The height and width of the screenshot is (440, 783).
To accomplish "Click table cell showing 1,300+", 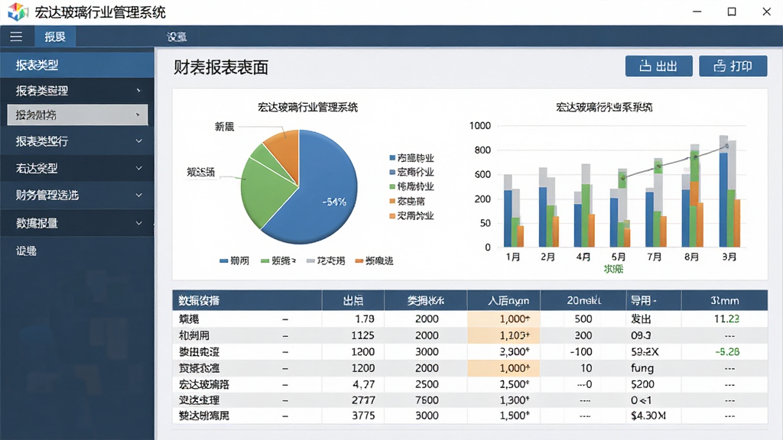I will click(x=515, y=400).
